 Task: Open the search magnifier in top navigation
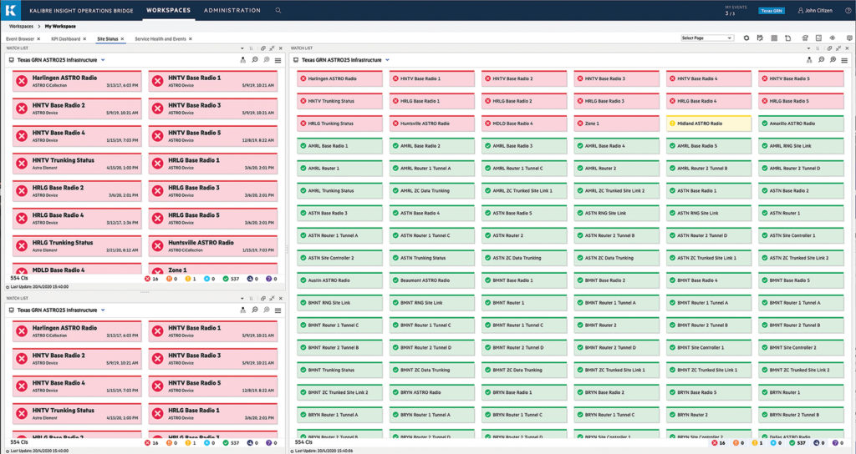click(278, 11)
